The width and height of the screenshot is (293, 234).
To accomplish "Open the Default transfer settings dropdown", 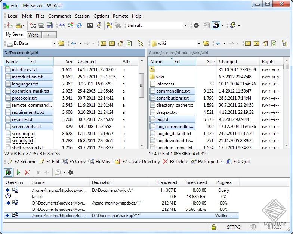I will [x=185, y=25].
